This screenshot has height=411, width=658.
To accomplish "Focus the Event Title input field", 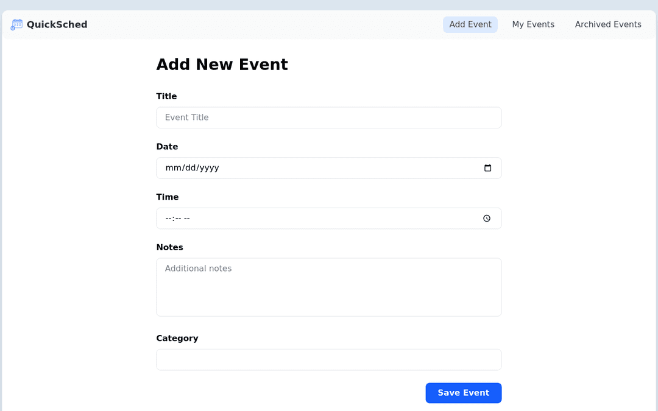I will coord(328,118).
